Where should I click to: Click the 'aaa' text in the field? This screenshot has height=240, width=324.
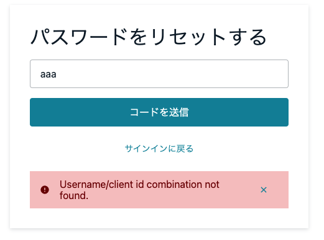coord(49,74)
